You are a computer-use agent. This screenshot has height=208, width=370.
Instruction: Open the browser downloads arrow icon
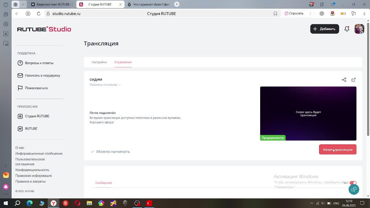(x=364, y=14)
